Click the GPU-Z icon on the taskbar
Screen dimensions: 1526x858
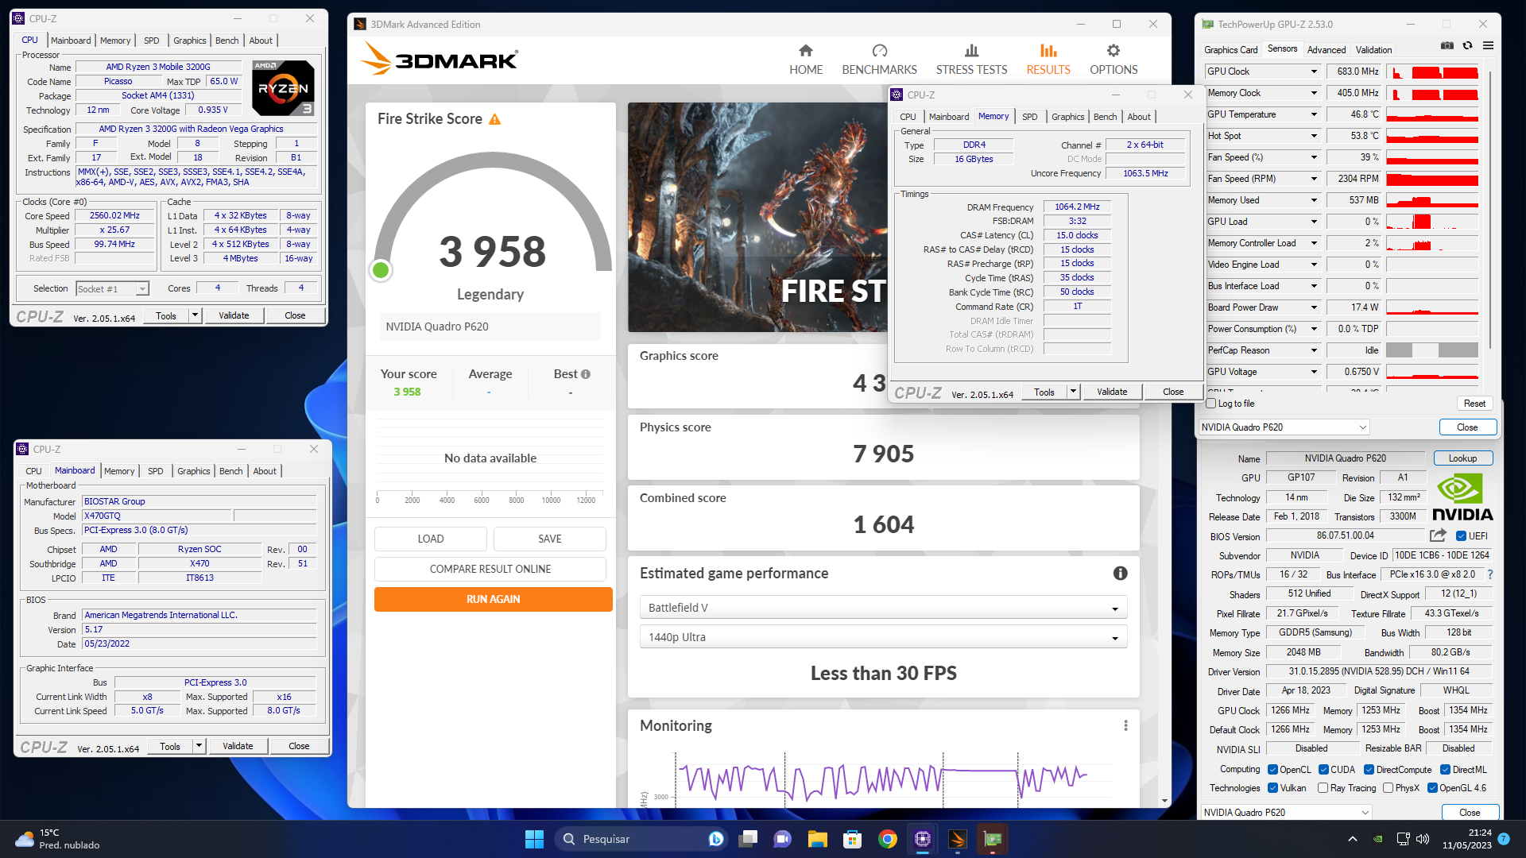click(x=993, y=839)
